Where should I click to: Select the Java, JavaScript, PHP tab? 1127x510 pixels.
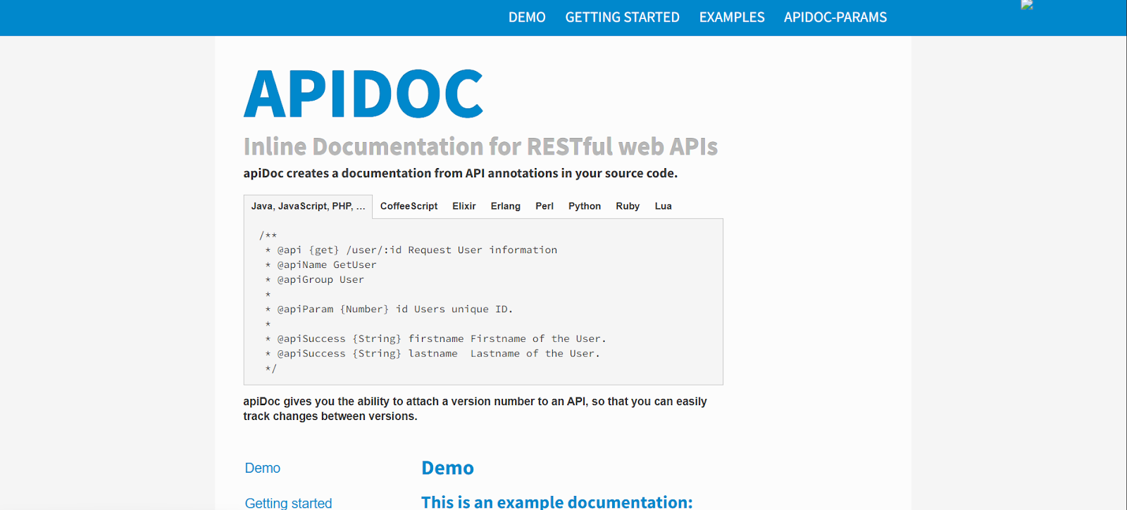point(308,206)
